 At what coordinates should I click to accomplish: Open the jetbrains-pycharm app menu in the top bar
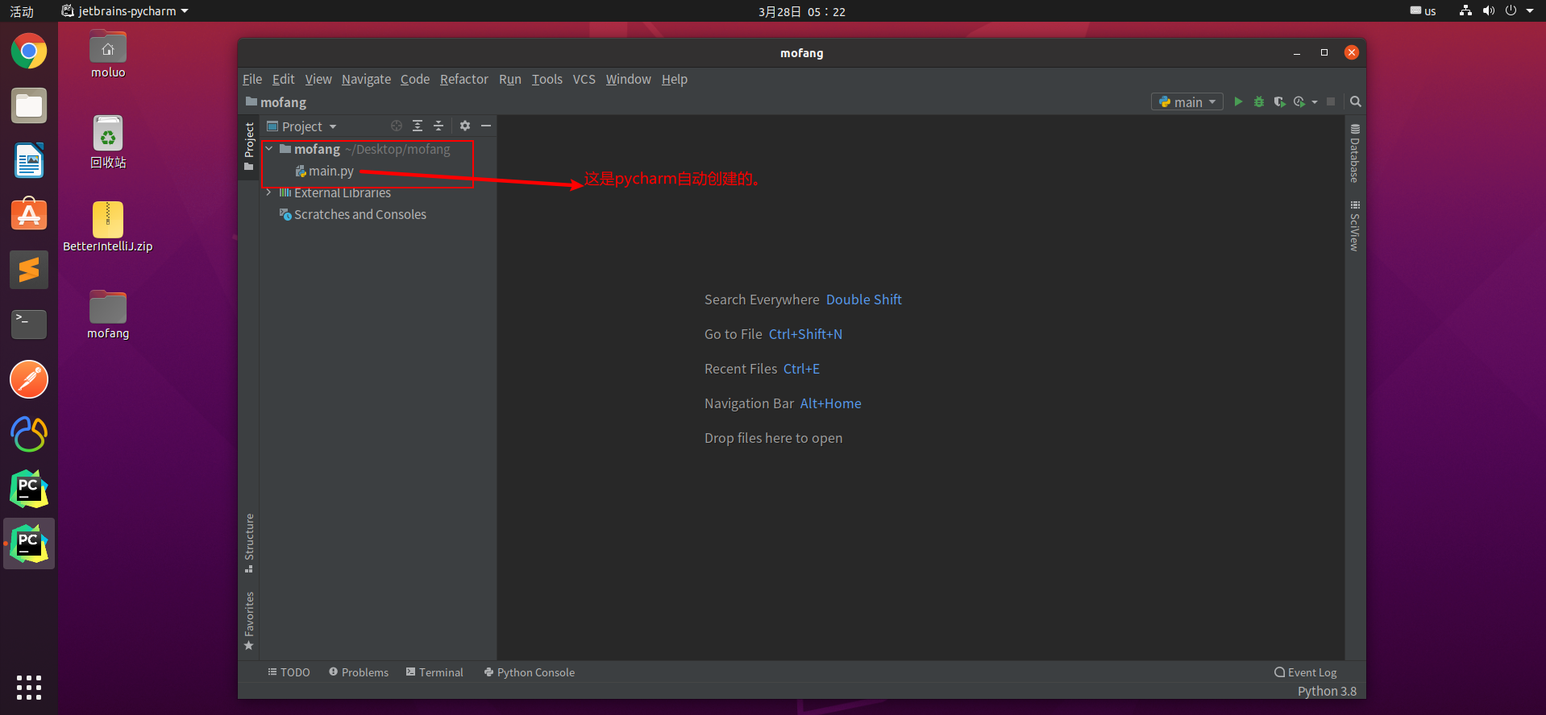125,11
